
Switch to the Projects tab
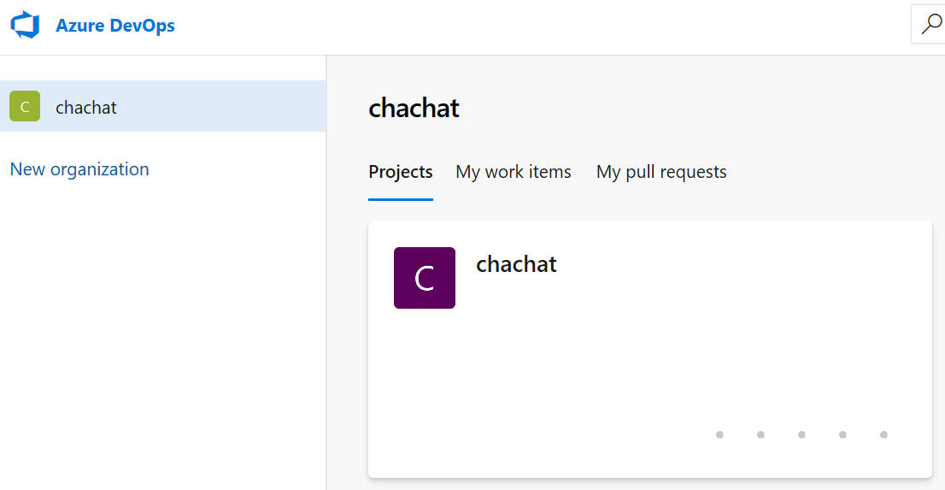tap(400, 172)
